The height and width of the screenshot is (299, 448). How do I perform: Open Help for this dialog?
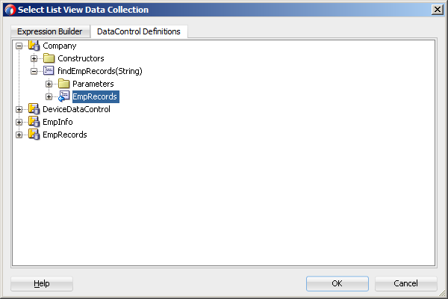42,283
